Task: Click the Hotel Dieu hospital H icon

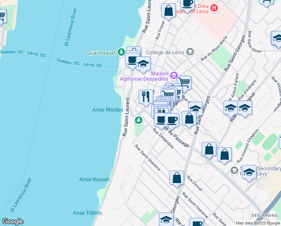Action: [x=214, y=8]
